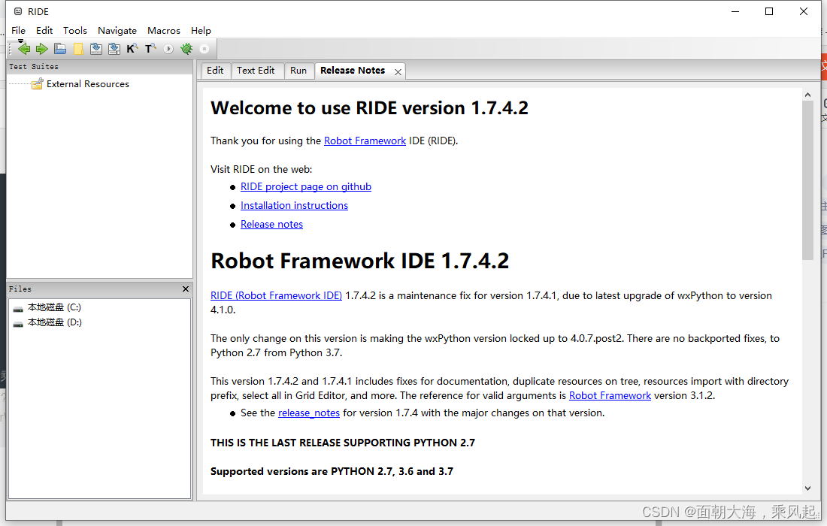This screenshot has height=526, width=827.
Task: Open a test suite with blue folder icon
Action: pos(60,49)
